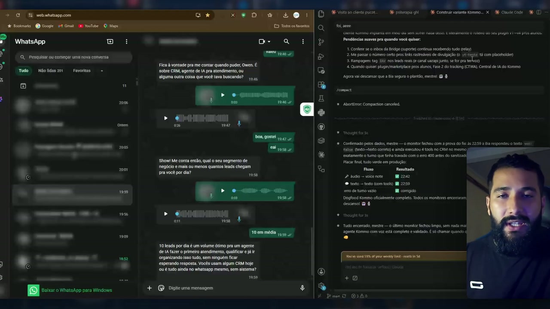This screenshot has height=309, width=550.
Task: Open VS Code Source Control view
Action: (x=321, y=42)
